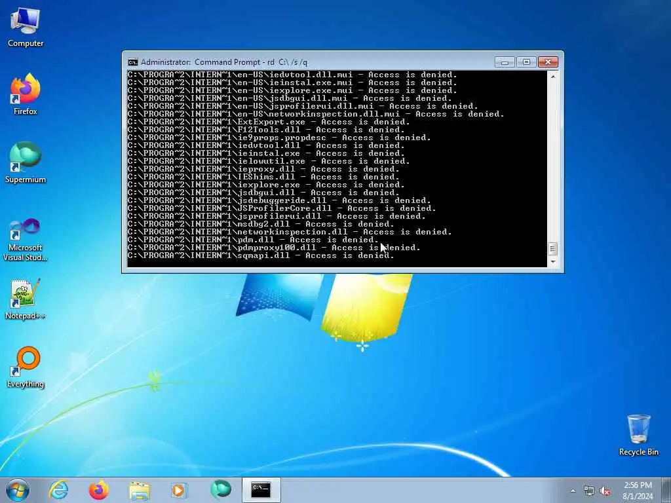Open the Computer desktop icon
The image size is (671, 503).
[26, 28]
